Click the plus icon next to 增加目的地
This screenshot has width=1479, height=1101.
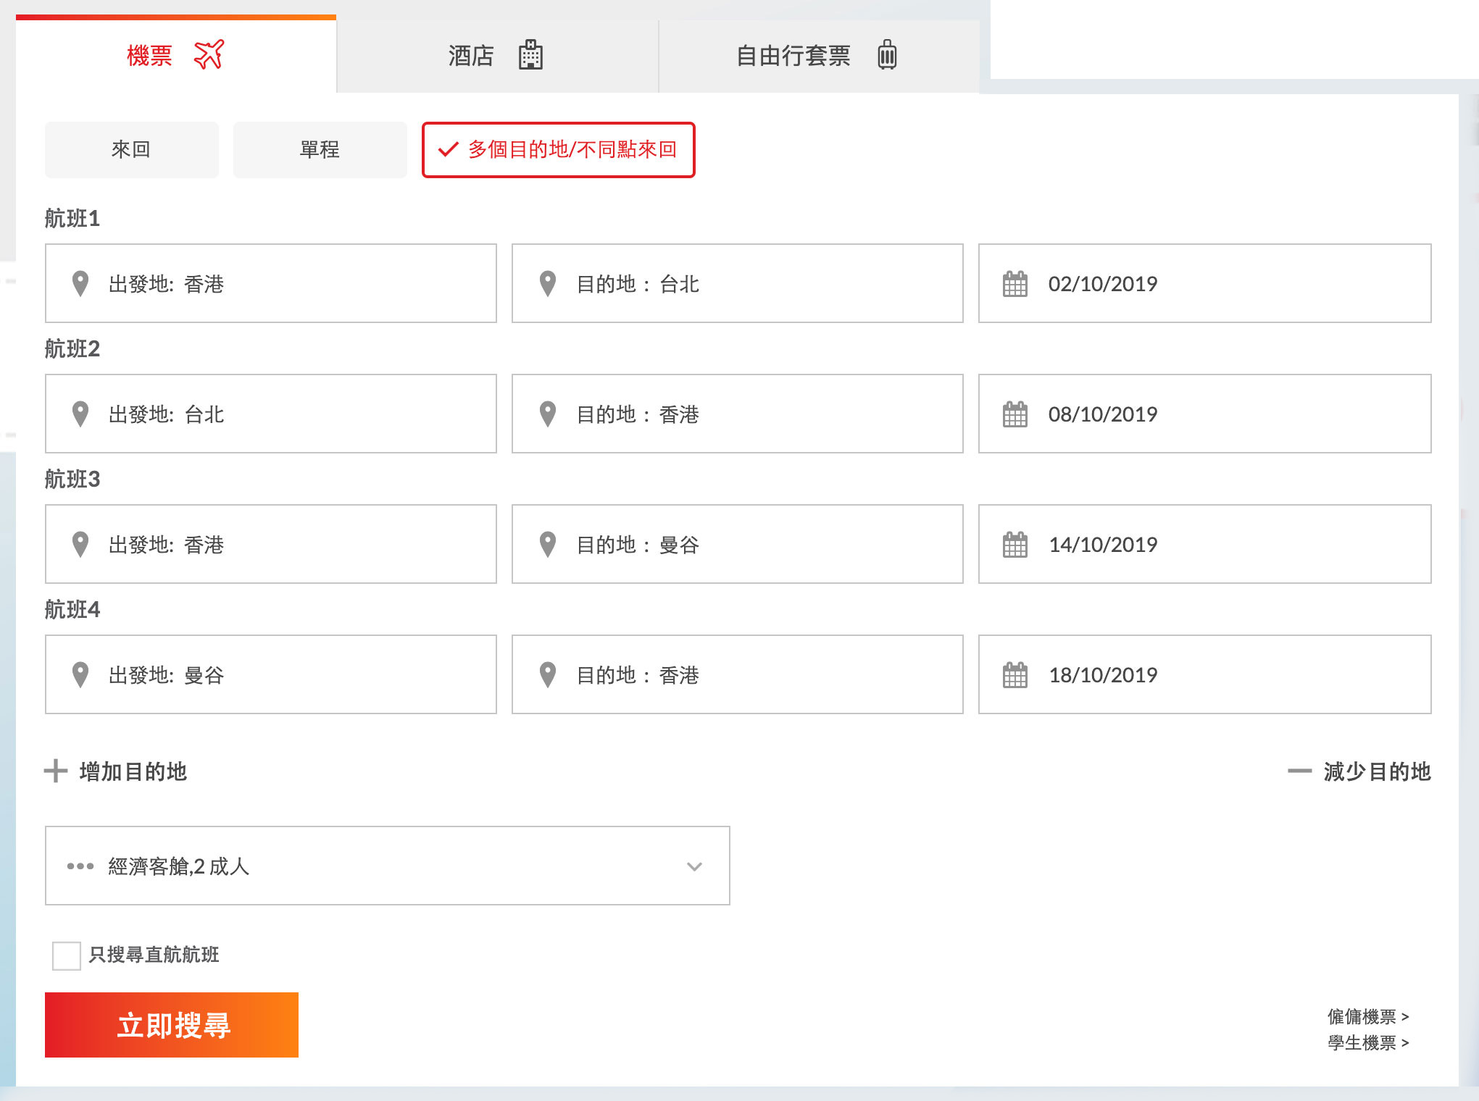pyautogui.click(x=56, y=771)
